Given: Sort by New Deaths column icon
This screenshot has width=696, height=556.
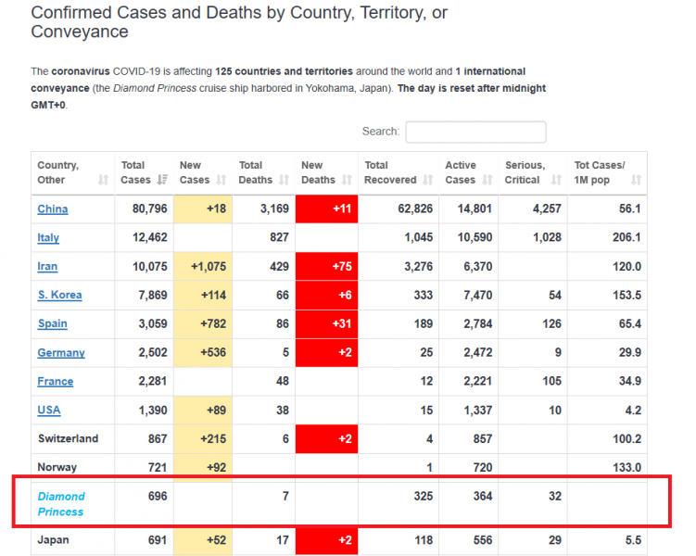Looking at the screenshot, I should [346, 180].
